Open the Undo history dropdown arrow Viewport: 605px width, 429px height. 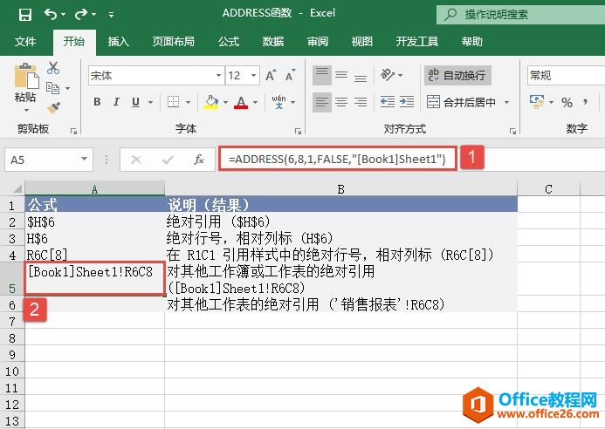63,15
